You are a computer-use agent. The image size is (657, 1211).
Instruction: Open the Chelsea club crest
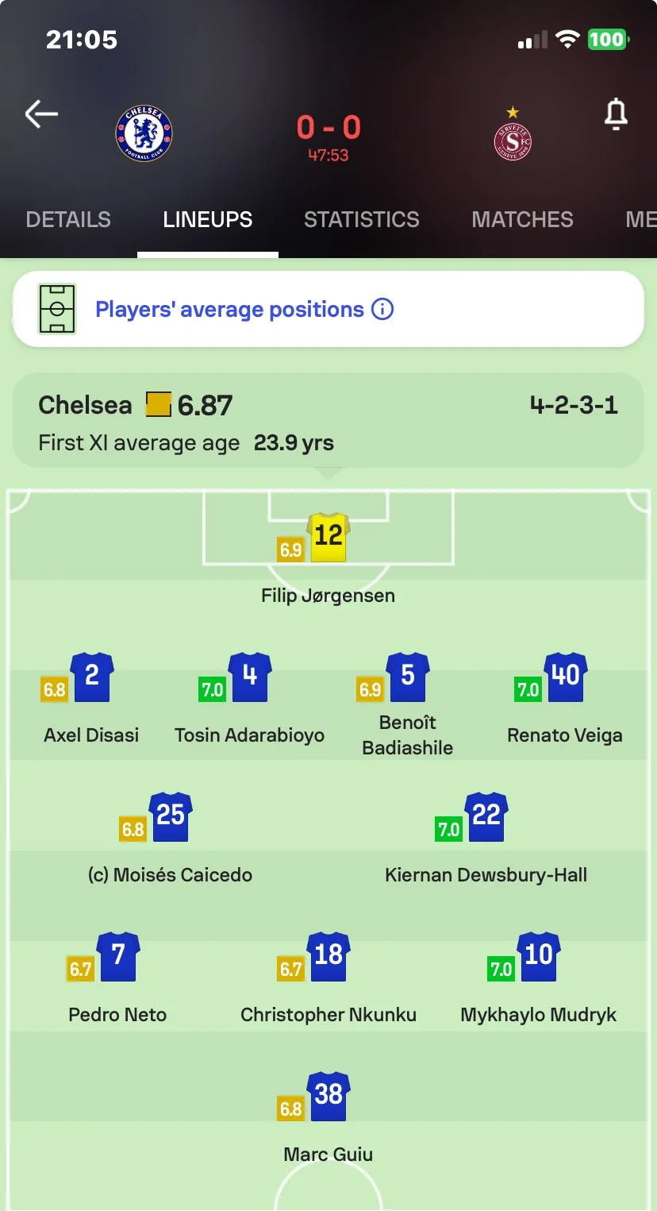coord(144,133)
